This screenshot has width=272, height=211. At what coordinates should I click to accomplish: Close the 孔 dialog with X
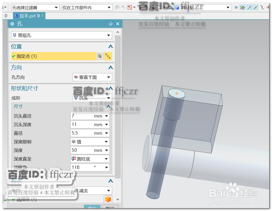[118, 24]
